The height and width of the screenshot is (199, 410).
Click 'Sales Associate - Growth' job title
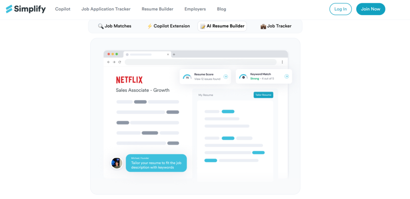pos(143,90)
